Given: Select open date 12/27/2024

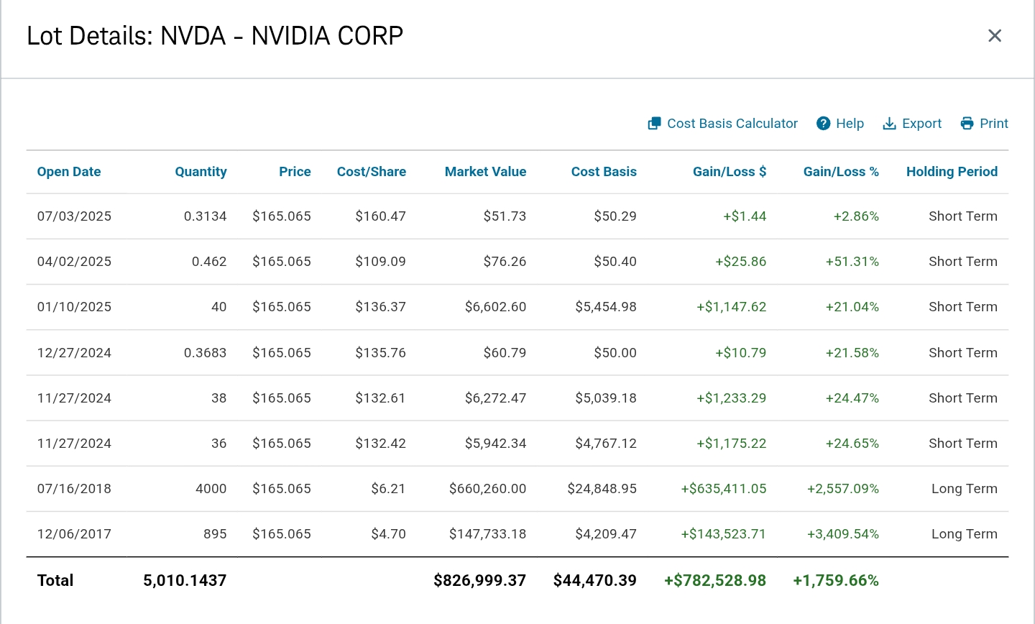Looking at the screenshot, I should click(74, 353).
